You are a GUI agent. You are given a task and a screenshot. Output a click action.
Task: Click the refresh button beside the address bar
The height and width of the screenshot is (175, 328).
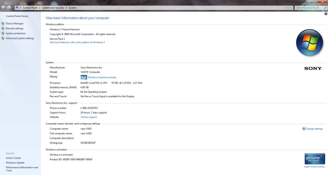click(x=291, y=8)
